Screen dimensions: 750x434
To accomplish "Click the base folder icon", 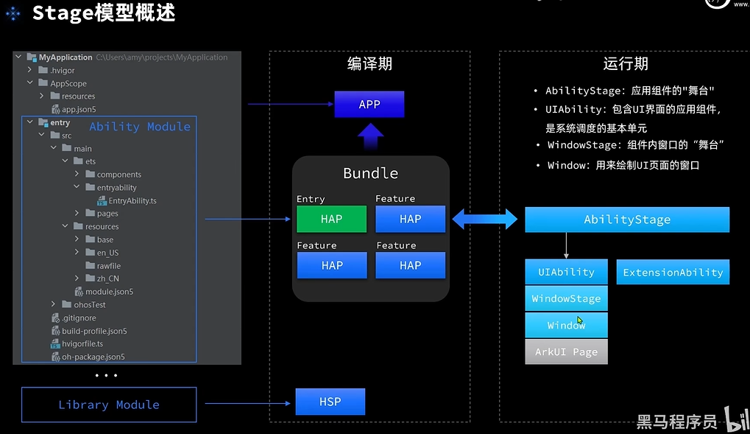I will pyautogui.click(x=90, y=239).
